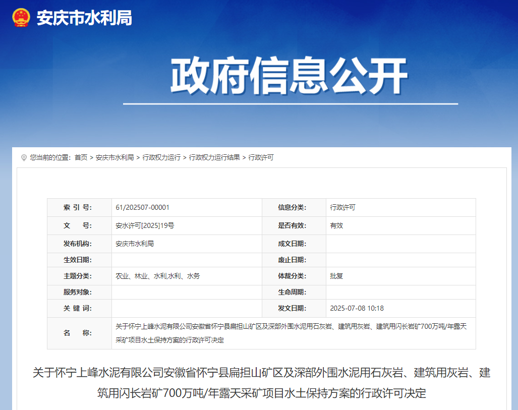Click the large article title heading
Image resolution: width=518 pixels, height=410 pixels.
coord(261,383)
